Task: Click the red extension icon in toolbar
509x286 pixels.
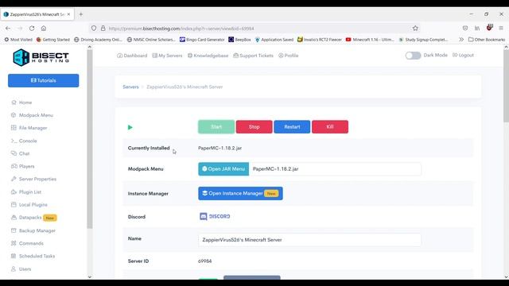Action: click(489, 28)
